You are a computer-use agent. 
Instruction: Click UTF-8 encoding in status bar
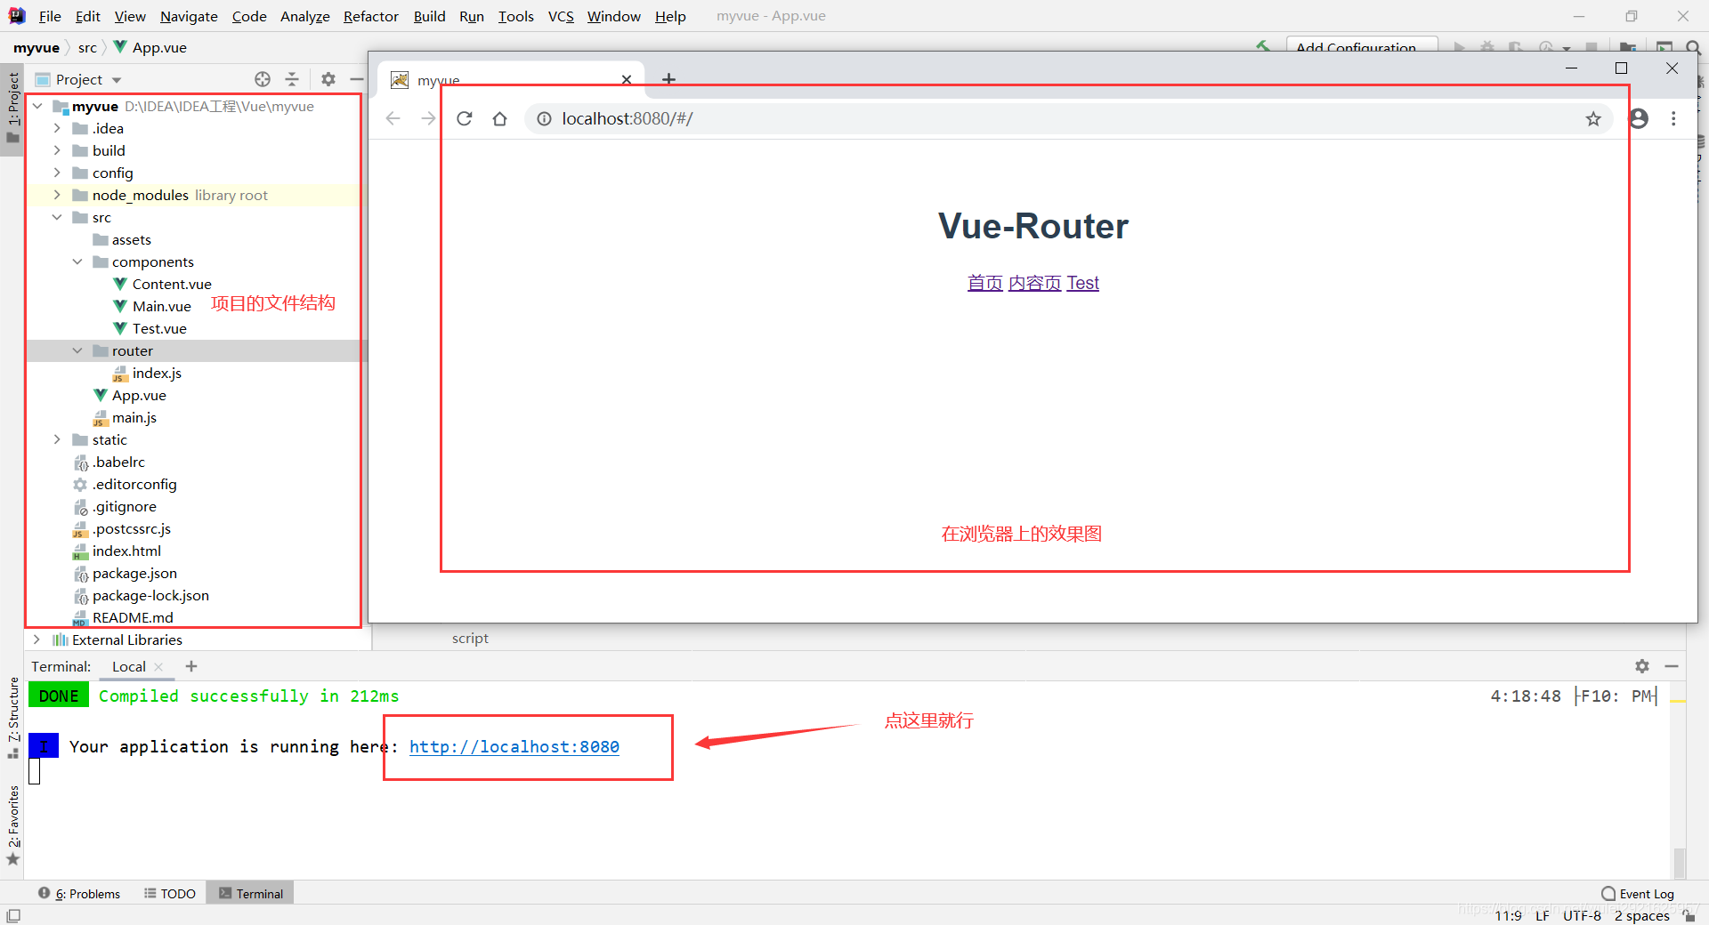pos(1582,915)
